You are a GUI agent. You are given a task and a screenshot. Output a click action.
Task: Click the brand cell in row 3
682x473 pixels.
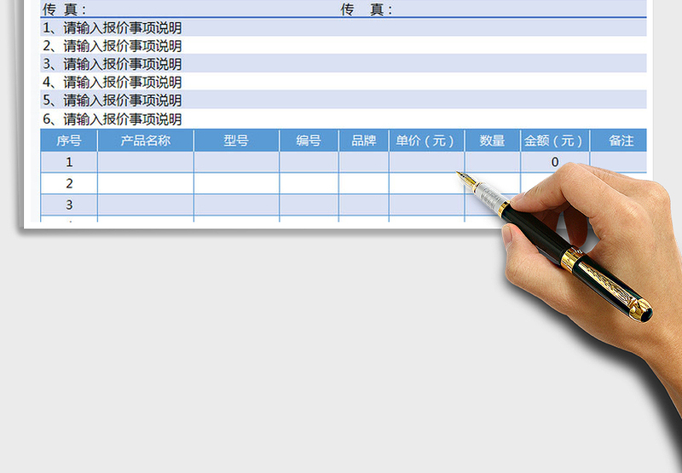(364, 205)
